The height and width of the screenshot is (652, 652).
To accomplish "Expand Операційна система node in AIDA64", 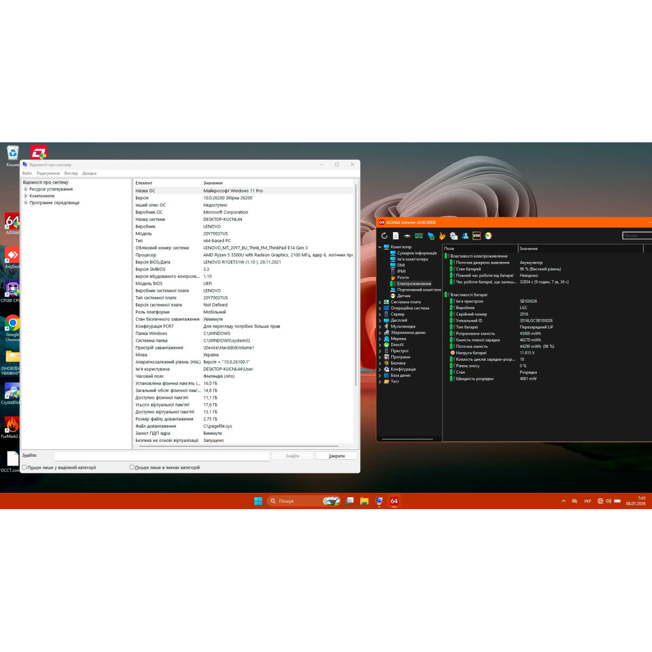I will tap(380, 308).
